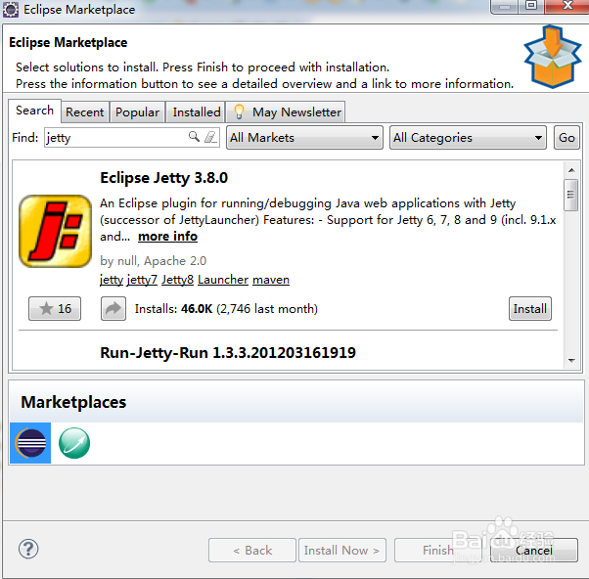Open help with question mark icon
This screenshot has width=589, height=579.
pyautogui.click(x=28, y=549)
